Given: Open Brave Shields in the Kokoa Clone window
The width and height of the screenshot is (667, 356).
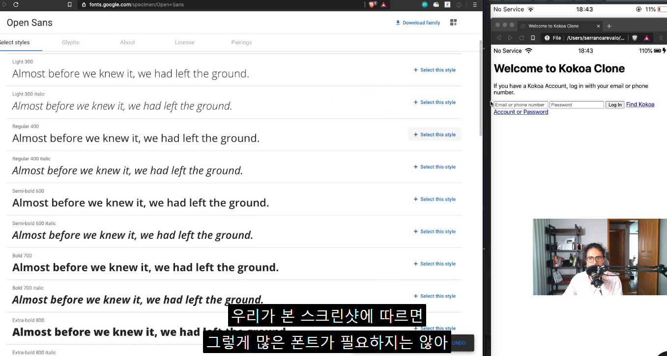Looking at the screenshot, I should point(635,38).
